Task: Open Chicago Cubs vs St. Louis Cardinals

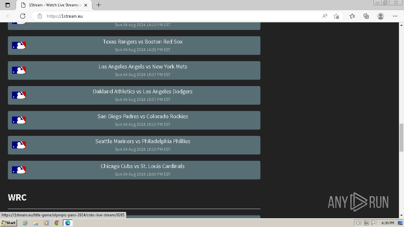Action: coord(134,170)
